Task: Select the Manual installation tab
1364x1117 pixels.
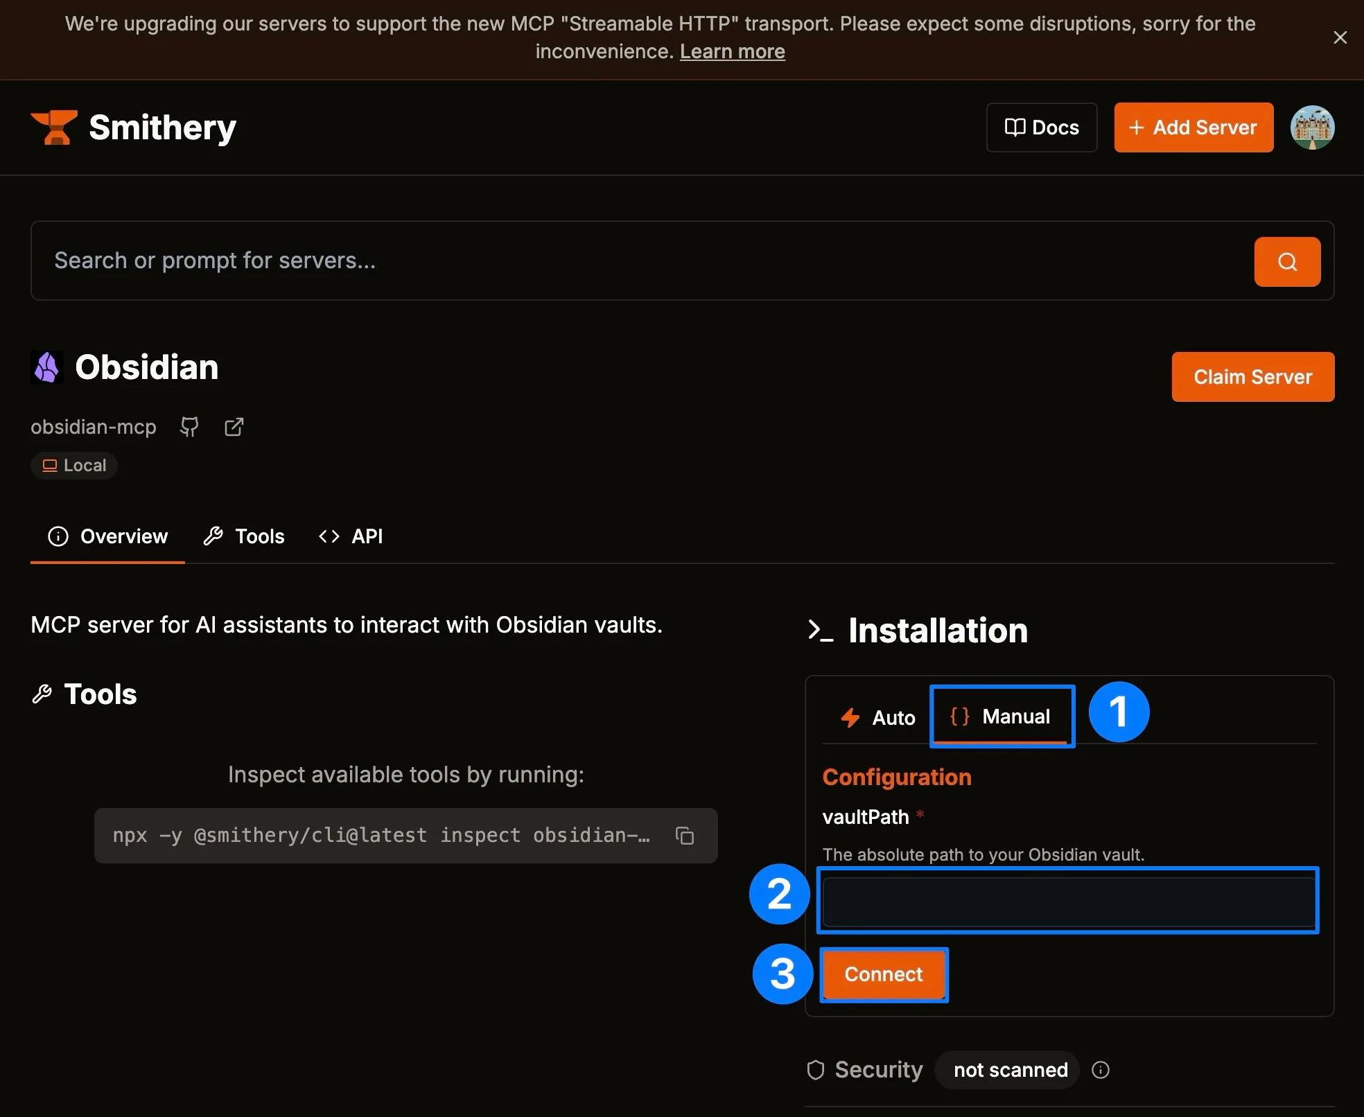Action: (x=1001, y=716)
